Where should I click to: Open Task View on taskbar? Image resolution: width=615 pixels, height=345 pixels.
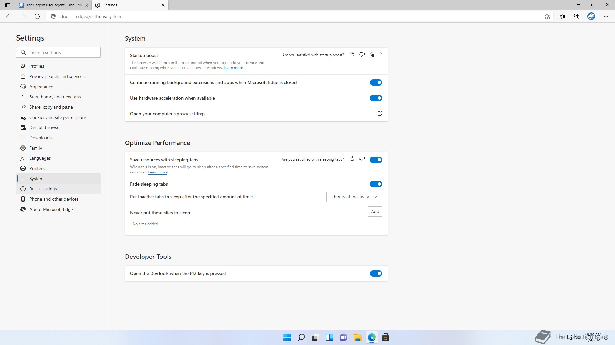click(x=316, y=337)
